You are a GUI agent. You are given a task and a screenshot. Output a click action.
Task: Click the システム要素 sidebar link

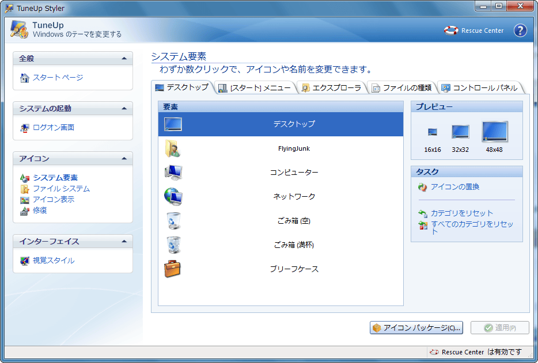55,178
